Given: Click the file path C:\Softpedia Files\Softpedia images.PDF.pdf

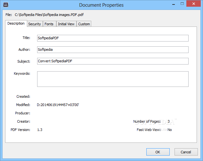Looking at the screenshot, I should [49, 15].
